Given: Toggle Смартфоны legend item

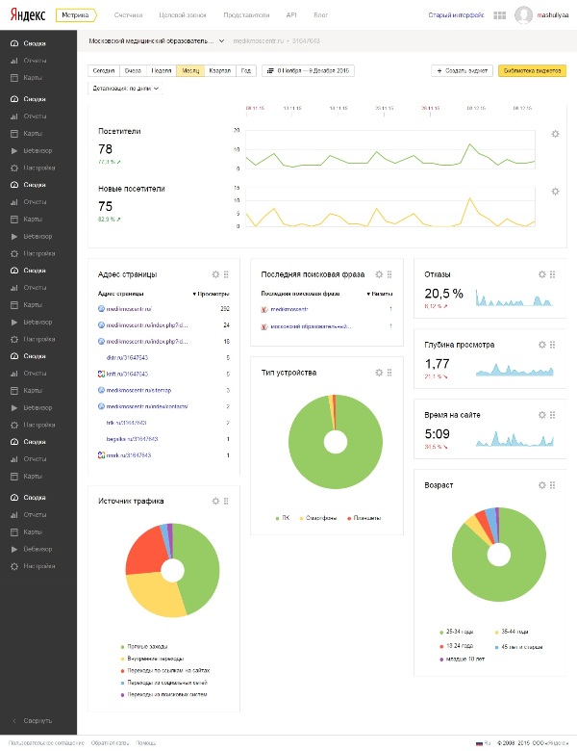Looking at the screenshot, I should (x=318, y=518).
